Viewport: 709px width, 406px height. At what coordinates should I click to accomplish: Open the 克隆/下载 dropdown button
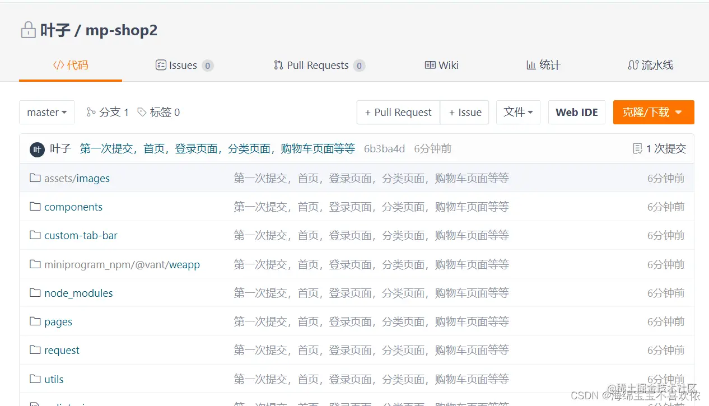pyautogui.click(x=654, y=112)
